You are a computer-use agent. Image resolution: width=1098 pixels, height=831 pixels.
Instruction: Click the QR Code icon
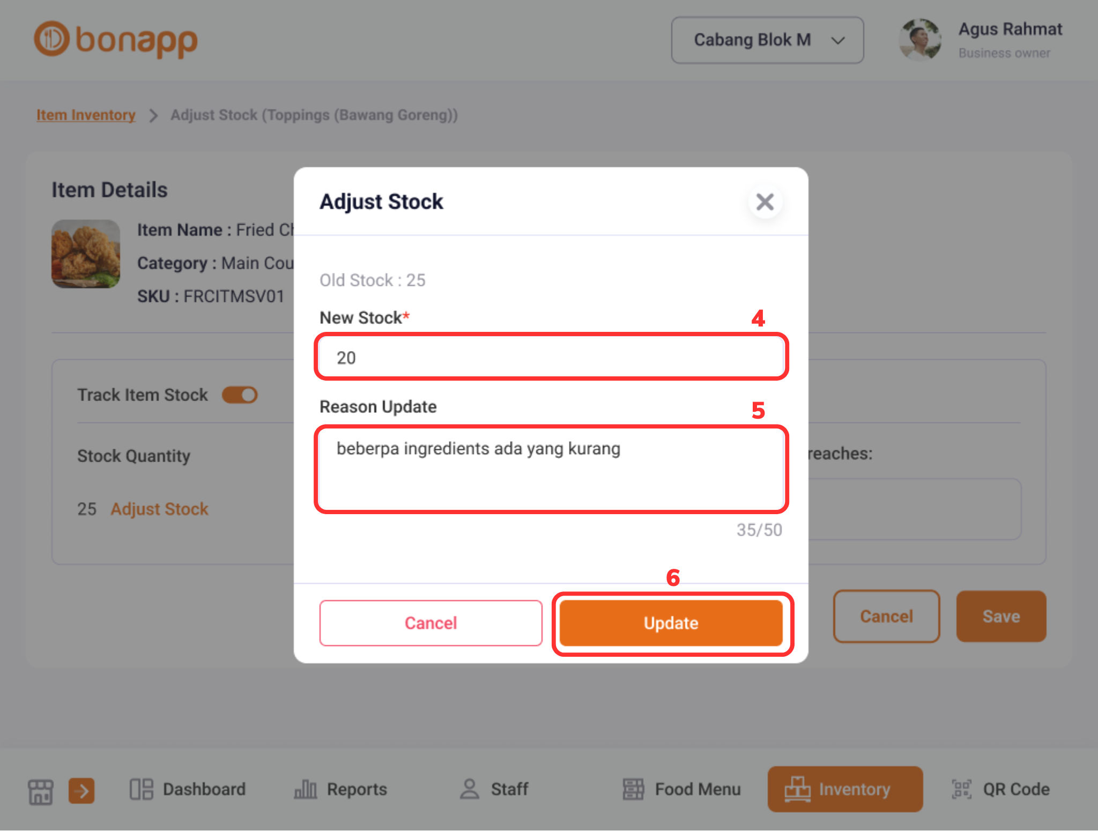[x=961, y=789]
